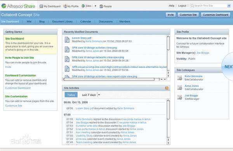
Task: Click Site Activities scroll down arrow
Action: click(168, 143)
